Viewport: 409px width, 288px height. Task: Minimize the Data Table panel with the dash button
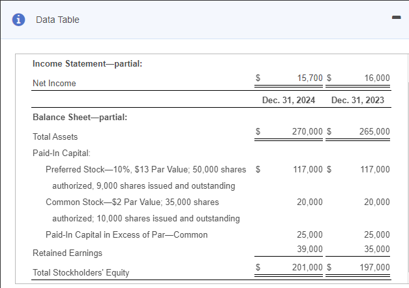(396, 17)
